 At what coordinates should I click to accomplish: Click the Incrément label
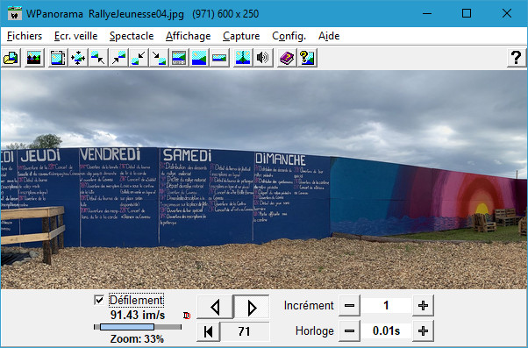tap(309, 306)
